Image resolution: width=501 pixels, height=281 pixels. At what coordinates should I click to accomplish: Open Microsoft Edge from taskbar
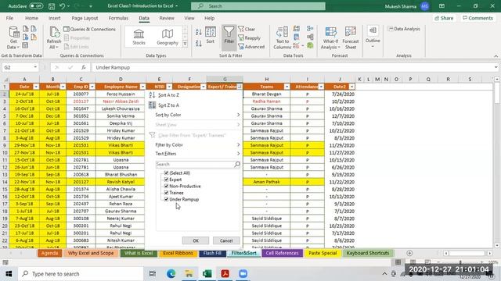tap(171, 274)
